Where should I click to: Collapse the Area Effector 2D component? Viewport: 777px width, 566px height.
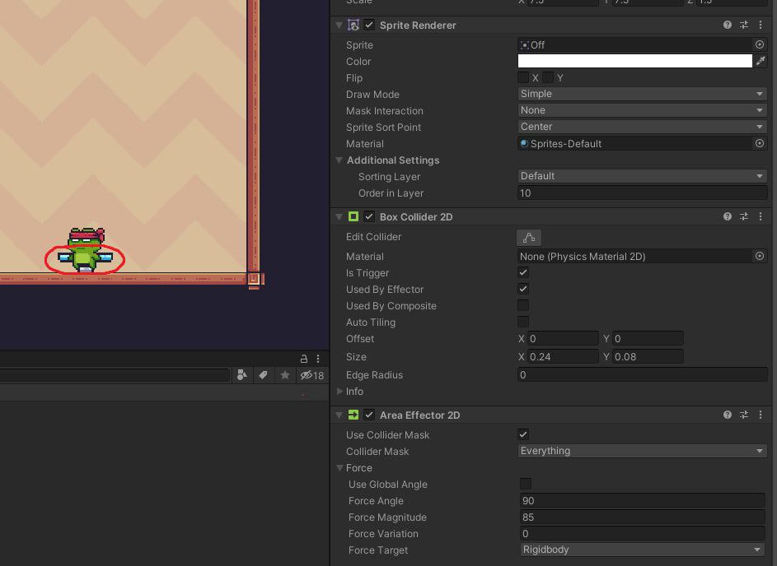click(x=339, y=415)
